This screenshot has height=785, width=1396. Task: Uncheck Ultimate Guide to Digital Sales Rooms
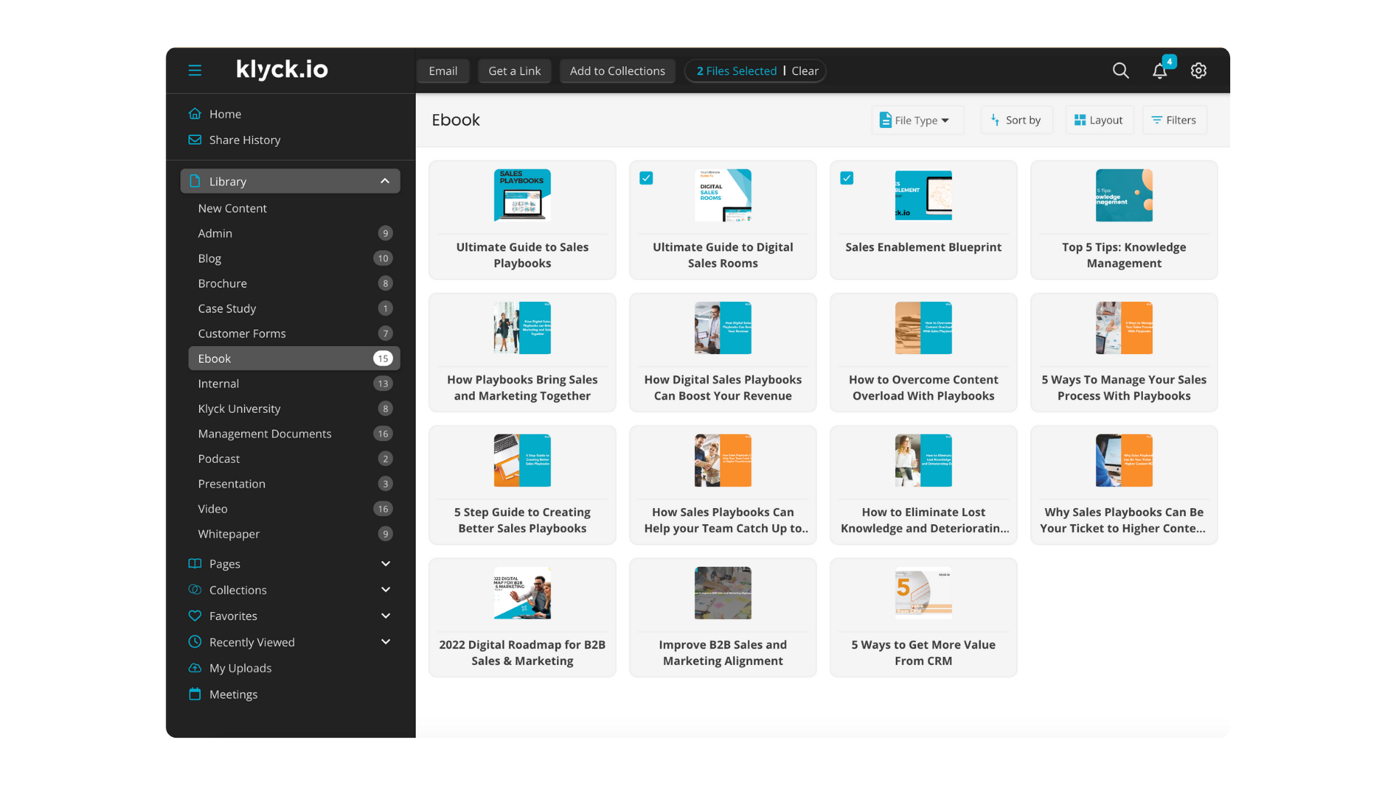point(646,178)
